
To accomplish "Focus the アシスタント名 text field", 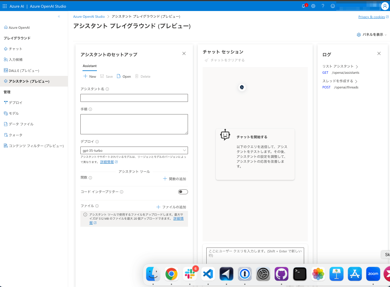I will point(134,98).
